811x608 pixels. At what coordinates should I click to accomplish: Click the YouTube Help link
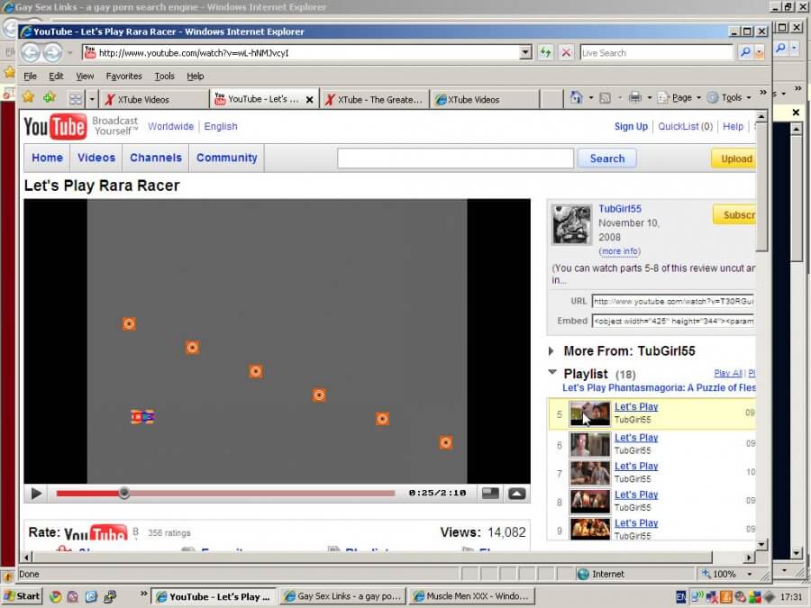733,126
